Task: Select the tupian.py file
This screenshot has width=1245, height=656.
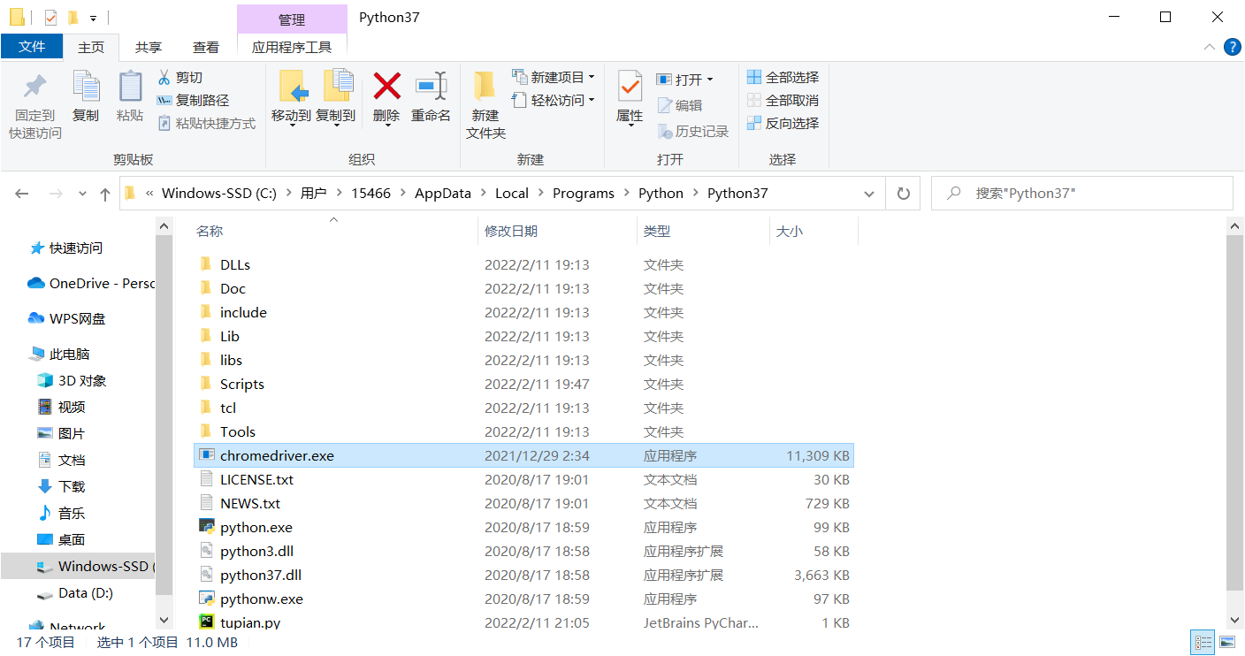Action: 250,622
